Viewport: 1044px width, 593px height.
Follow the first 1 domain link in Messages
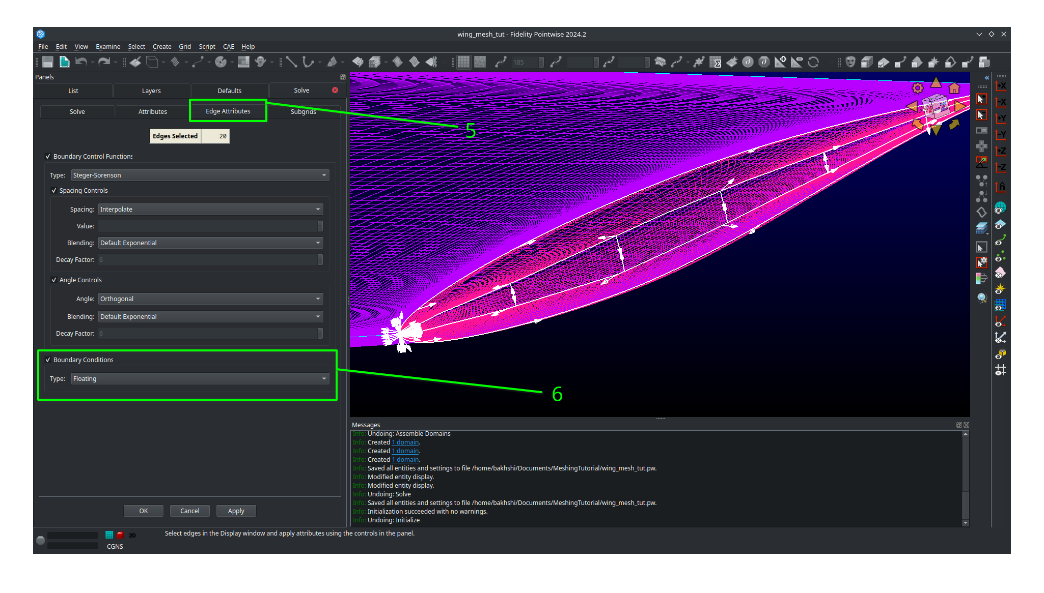tap(405, 442)
